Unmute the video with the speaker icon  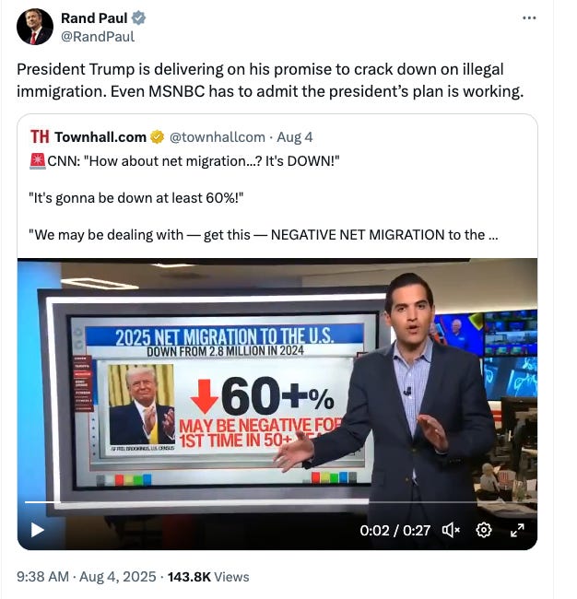click(x=451, y=530)
